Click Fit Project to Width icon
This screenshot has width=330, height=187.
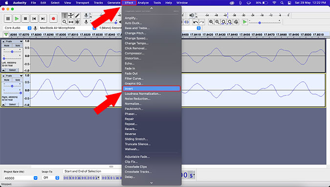click(230, 22)
